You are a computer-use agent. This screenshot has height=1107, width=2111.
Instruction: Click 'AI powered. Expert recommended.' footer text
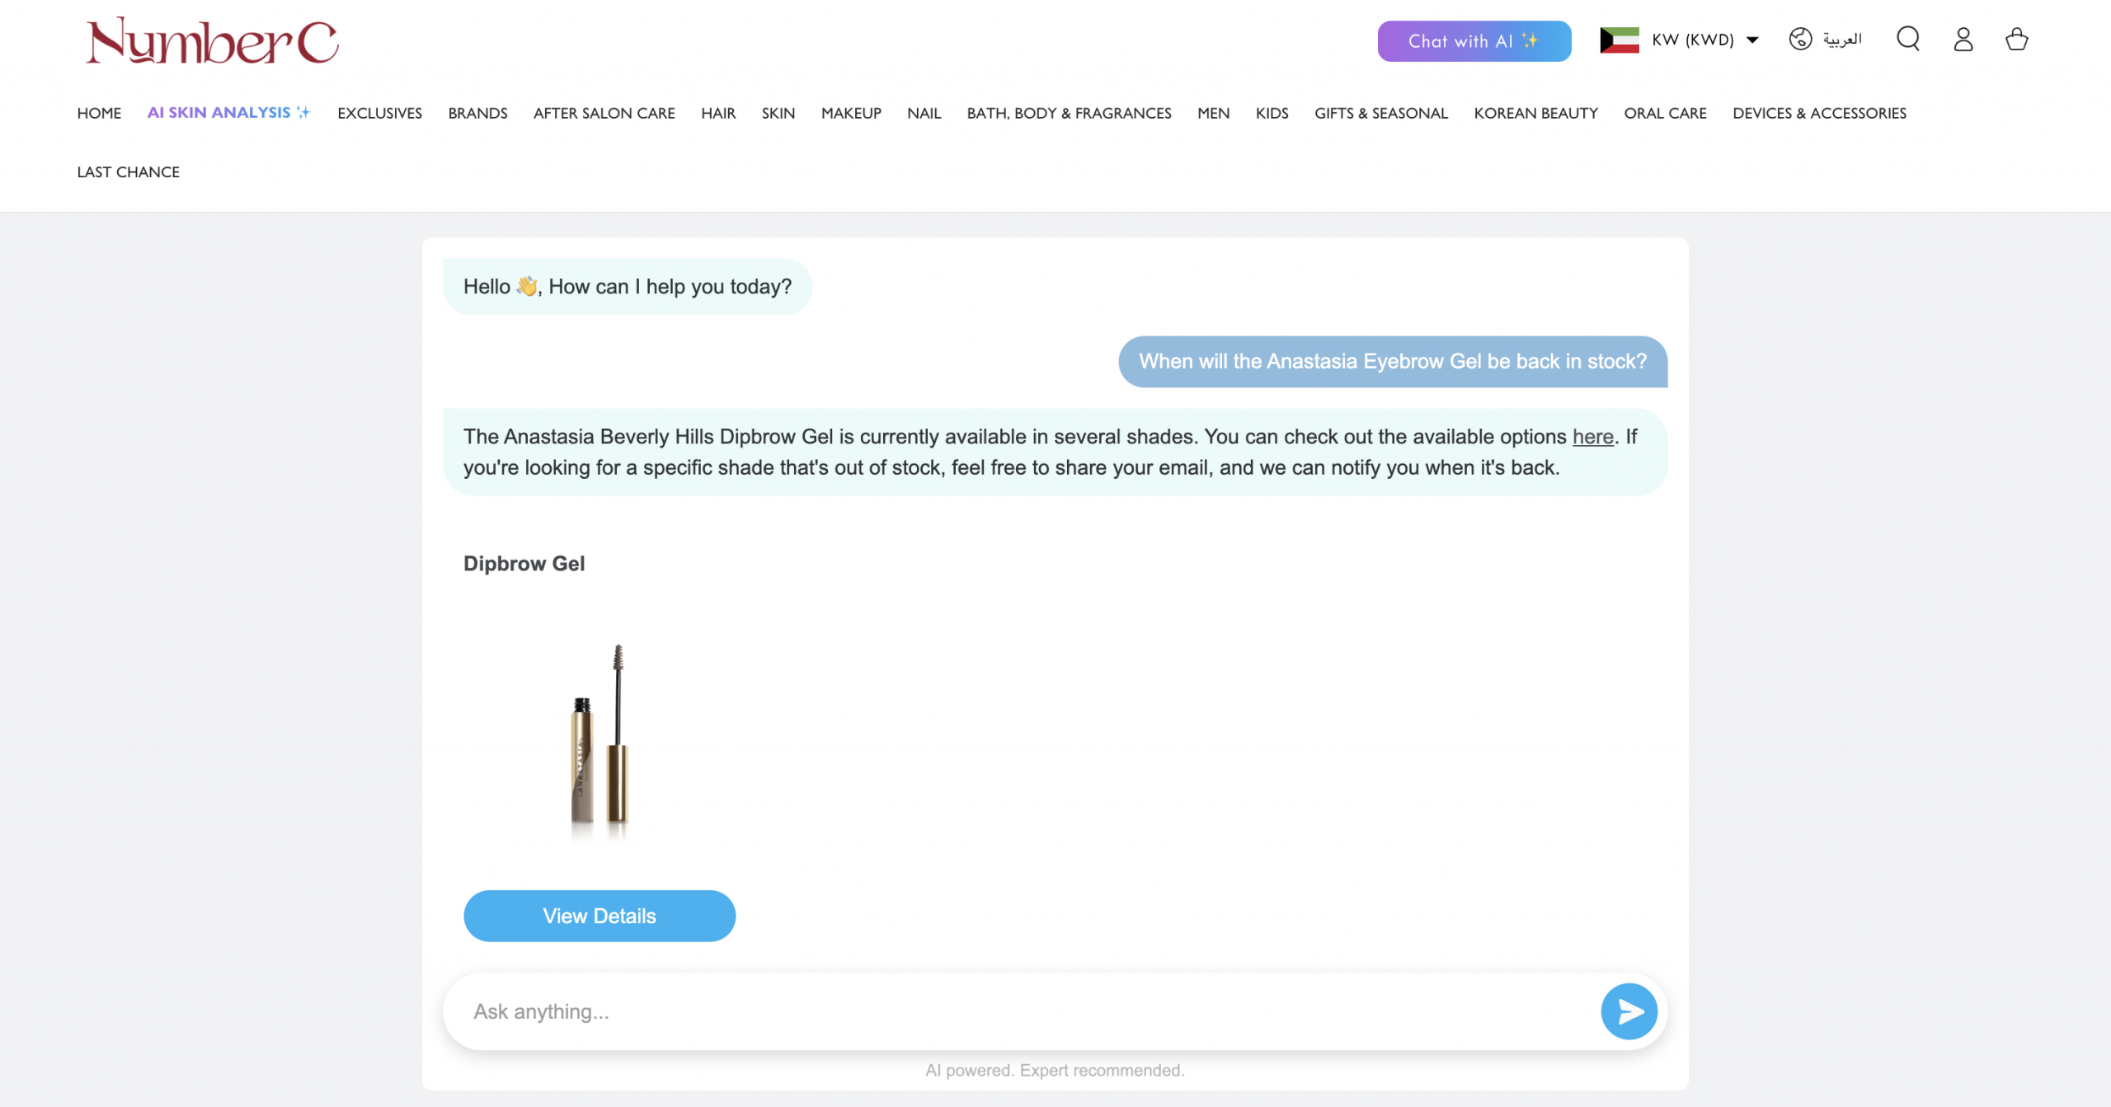(x=1055, y=1070)
